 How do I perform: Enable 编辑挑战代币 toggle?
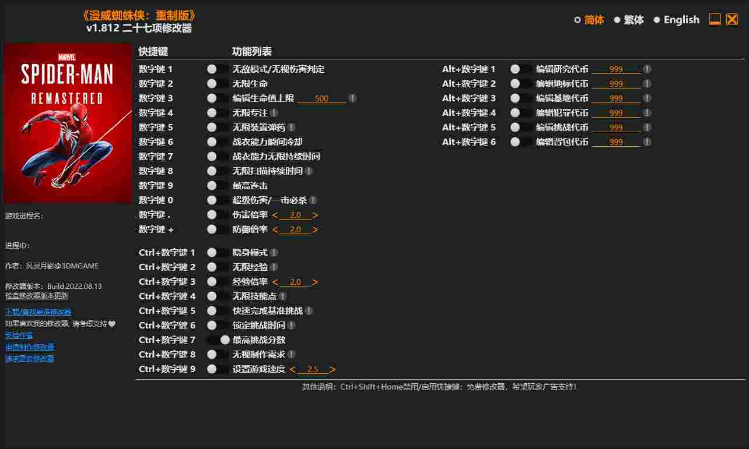click(x=521, y=128)
